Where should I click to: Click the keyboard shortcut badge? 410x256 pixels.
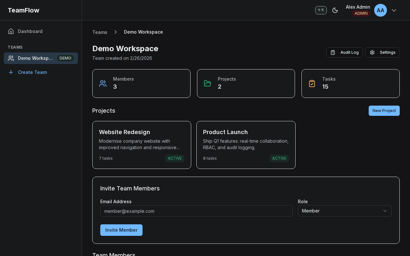pos(321,10)
